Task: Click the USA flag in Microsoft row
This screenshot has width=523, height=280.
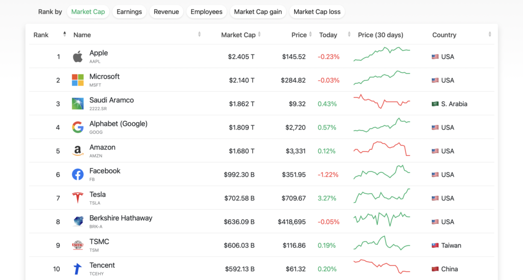Action: click(x=435, y=80)
